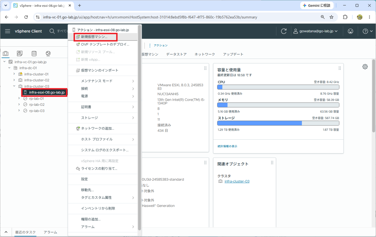
Task: Select infra-cluster-01 in the inventory tree
Action: coord(36,74)
